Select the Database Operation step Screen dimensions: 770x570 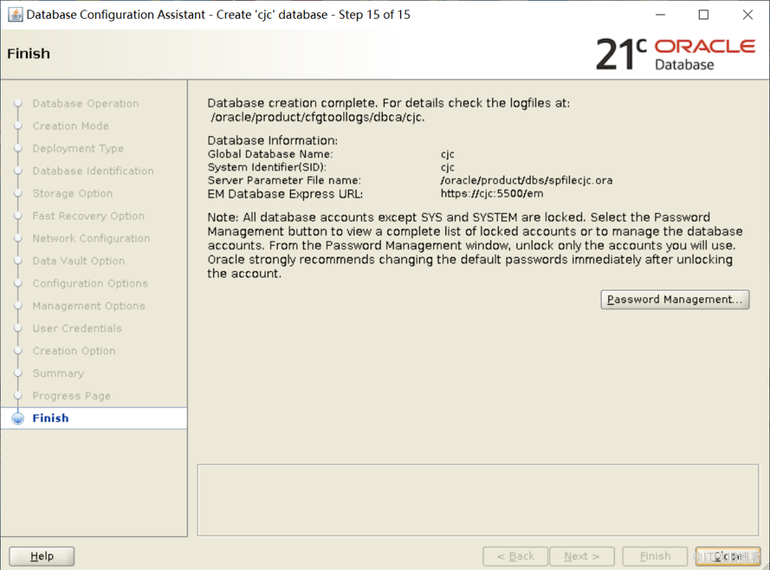pos(86,104)
